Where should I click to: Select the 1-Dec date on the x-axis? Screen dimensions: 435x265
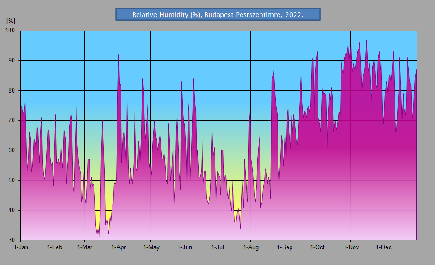383,247
